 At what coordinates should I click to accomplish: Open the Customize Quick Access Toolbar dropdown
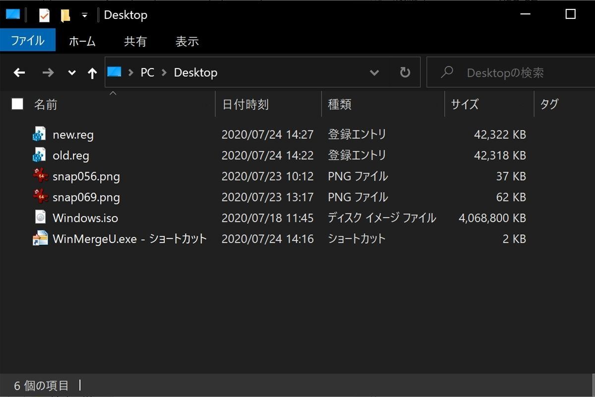84,15
